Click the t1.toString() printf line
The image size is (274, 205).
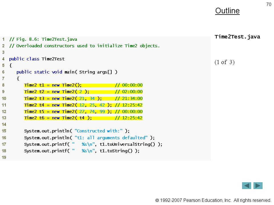click(82, 151)
